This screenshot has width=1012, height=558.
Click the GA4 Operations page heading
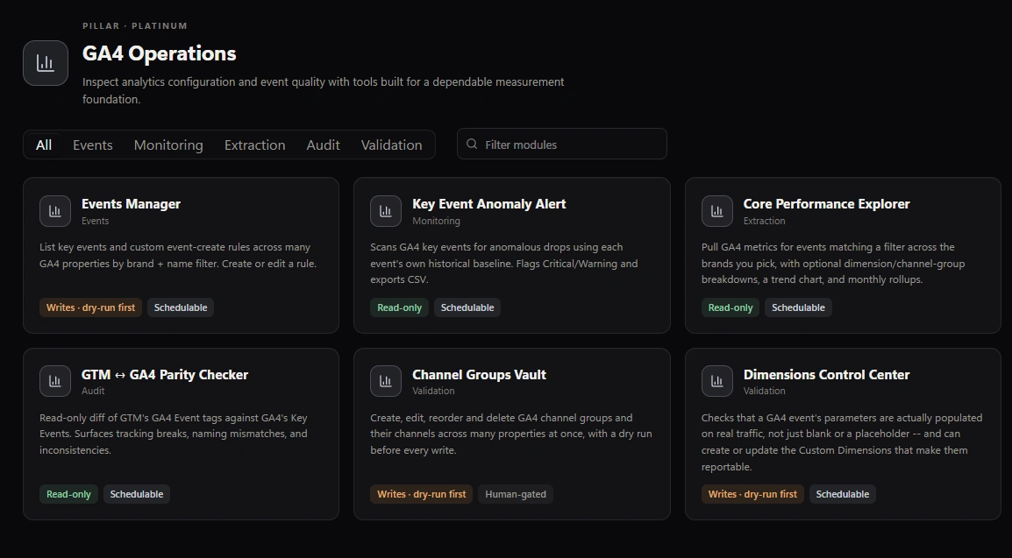160,53
